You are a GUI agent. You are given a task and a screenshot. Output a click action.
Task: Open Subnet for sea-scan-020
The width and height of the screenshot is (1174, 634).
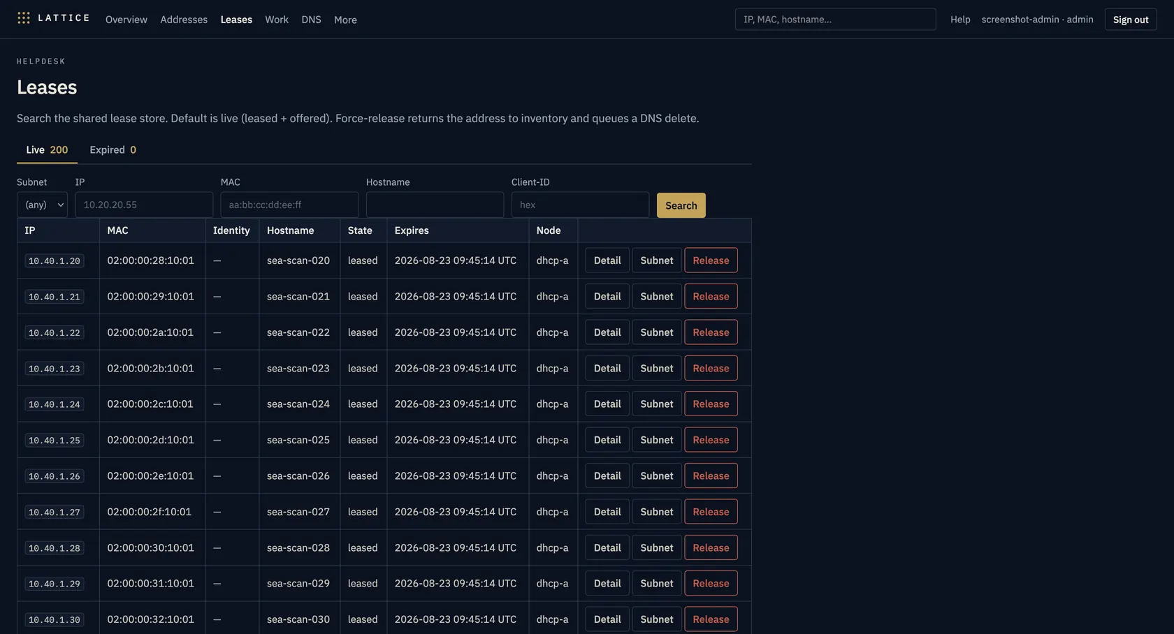coord(657,260)
